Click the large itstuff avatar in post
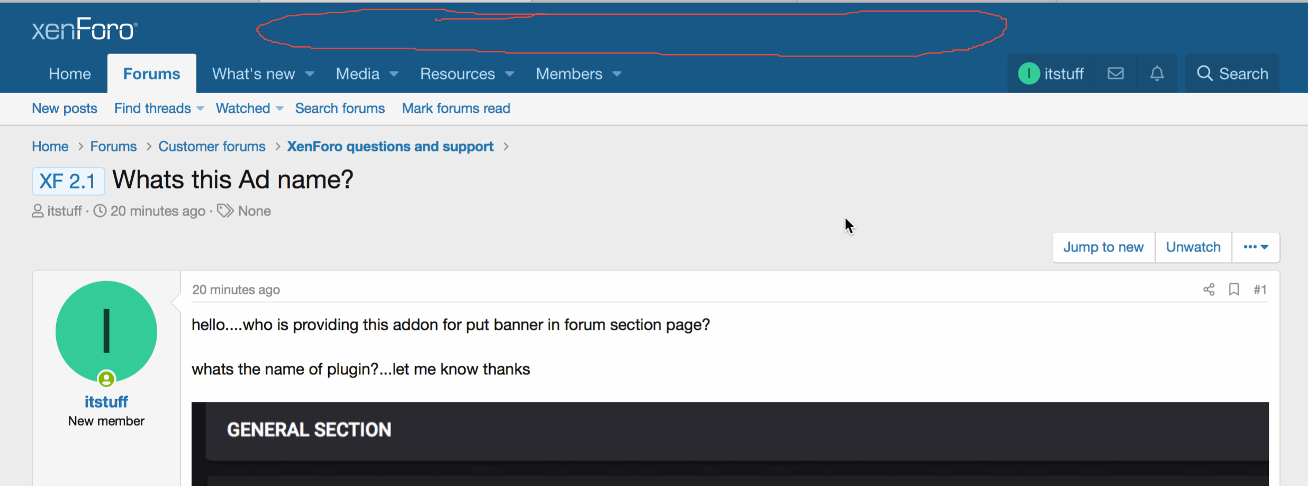The width and height of the screenshot is (1308, 486). tap(106, 332)
